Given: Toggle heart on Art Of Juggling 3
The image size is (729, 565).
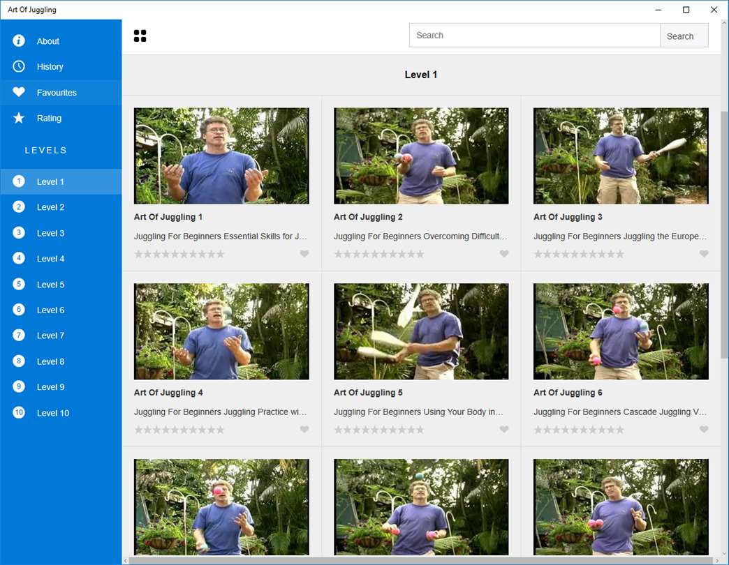Looking at the screenshot, I should click(x=704, y=254).
